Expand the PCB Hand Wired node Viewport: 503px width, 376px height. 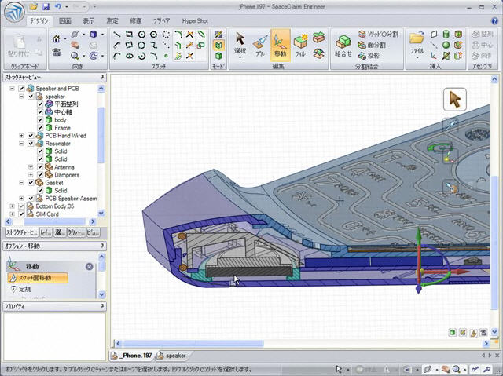21,136
